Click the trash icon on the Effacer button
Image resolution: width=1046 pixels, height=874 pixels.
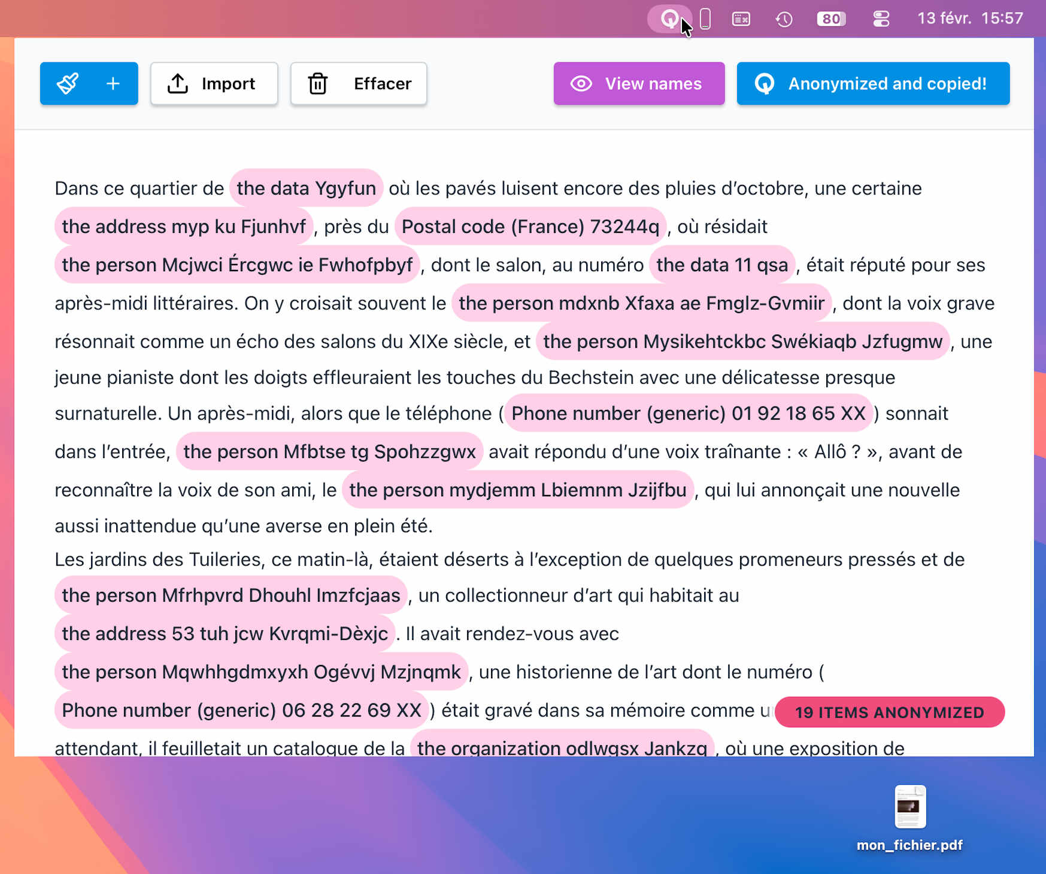coord(318,83)
